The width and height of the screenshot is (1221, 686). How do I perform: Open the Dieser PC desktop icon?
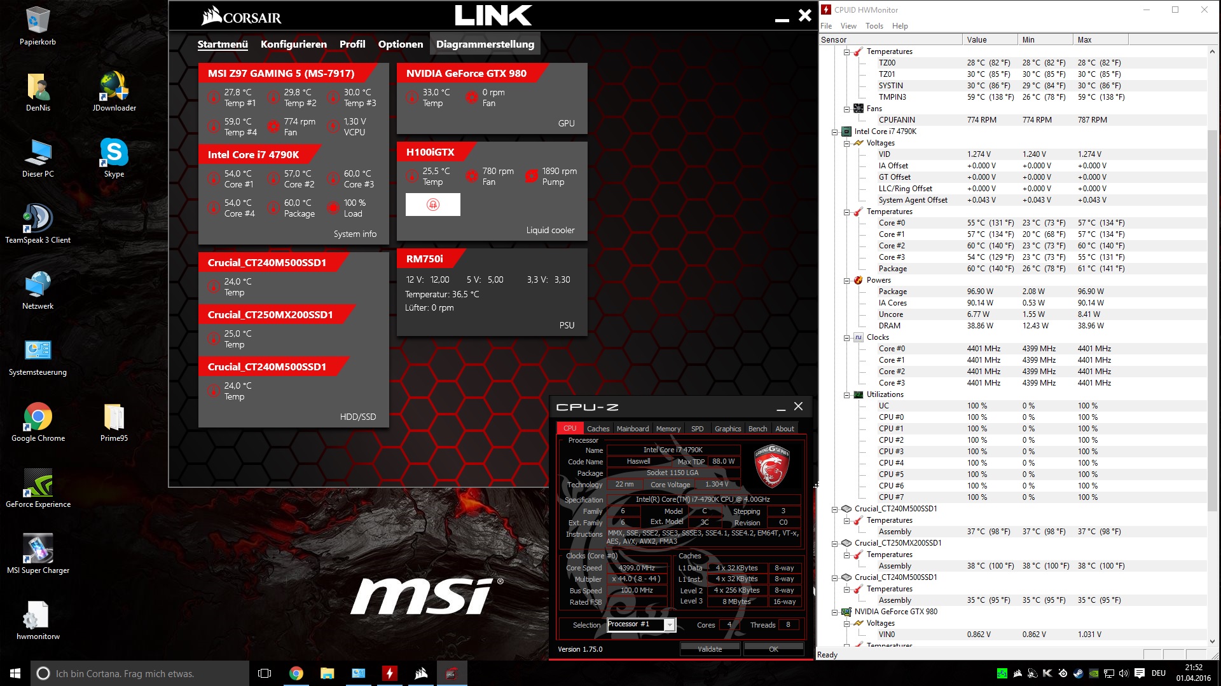pos(38,158)
